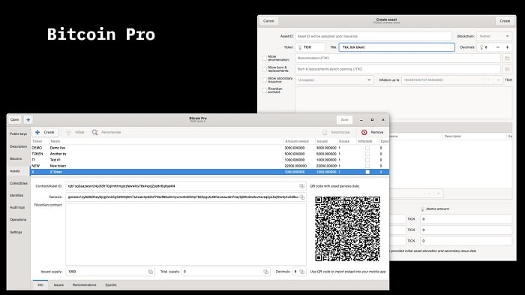The image size is (525, 295).
Task: Sort by the Amount owned column header
Action: coord(297,141)
